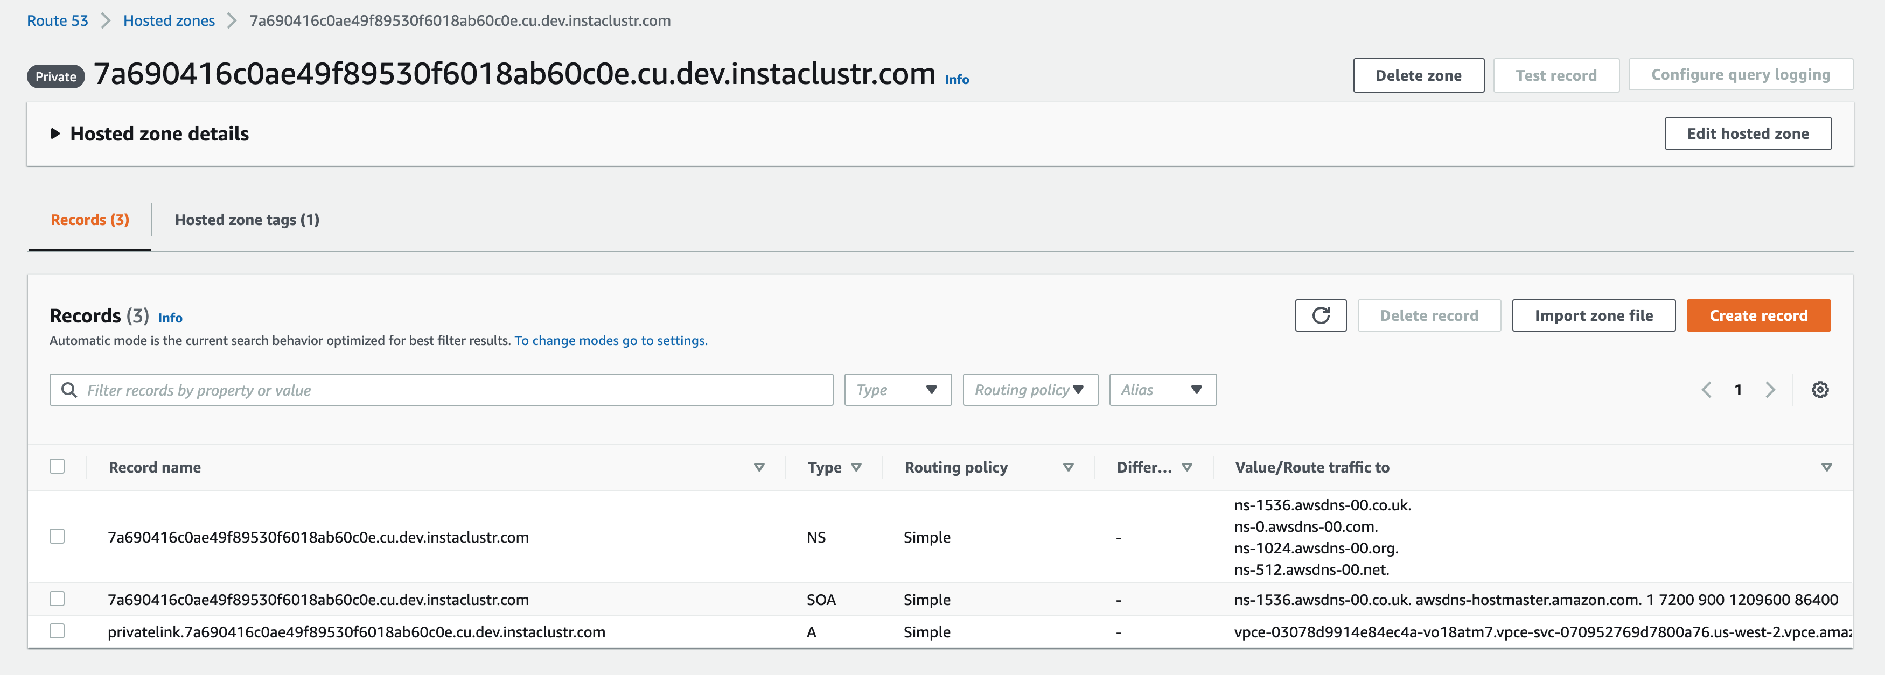The width and height of the screenshot is (1885, 675).
Task: Open the Routing policy filter dropdown
Action: tap(1030, 390)
